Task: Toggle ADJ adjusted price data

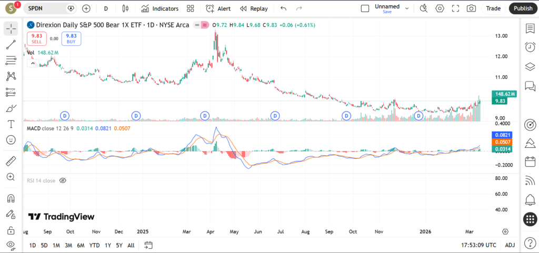Action: coord(510,245)
